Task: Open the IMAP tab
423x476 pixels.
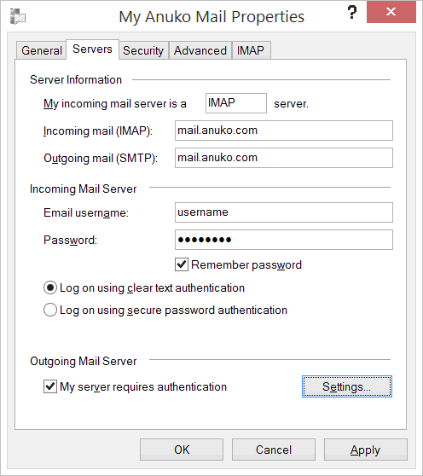Action: tap(251, 50)
